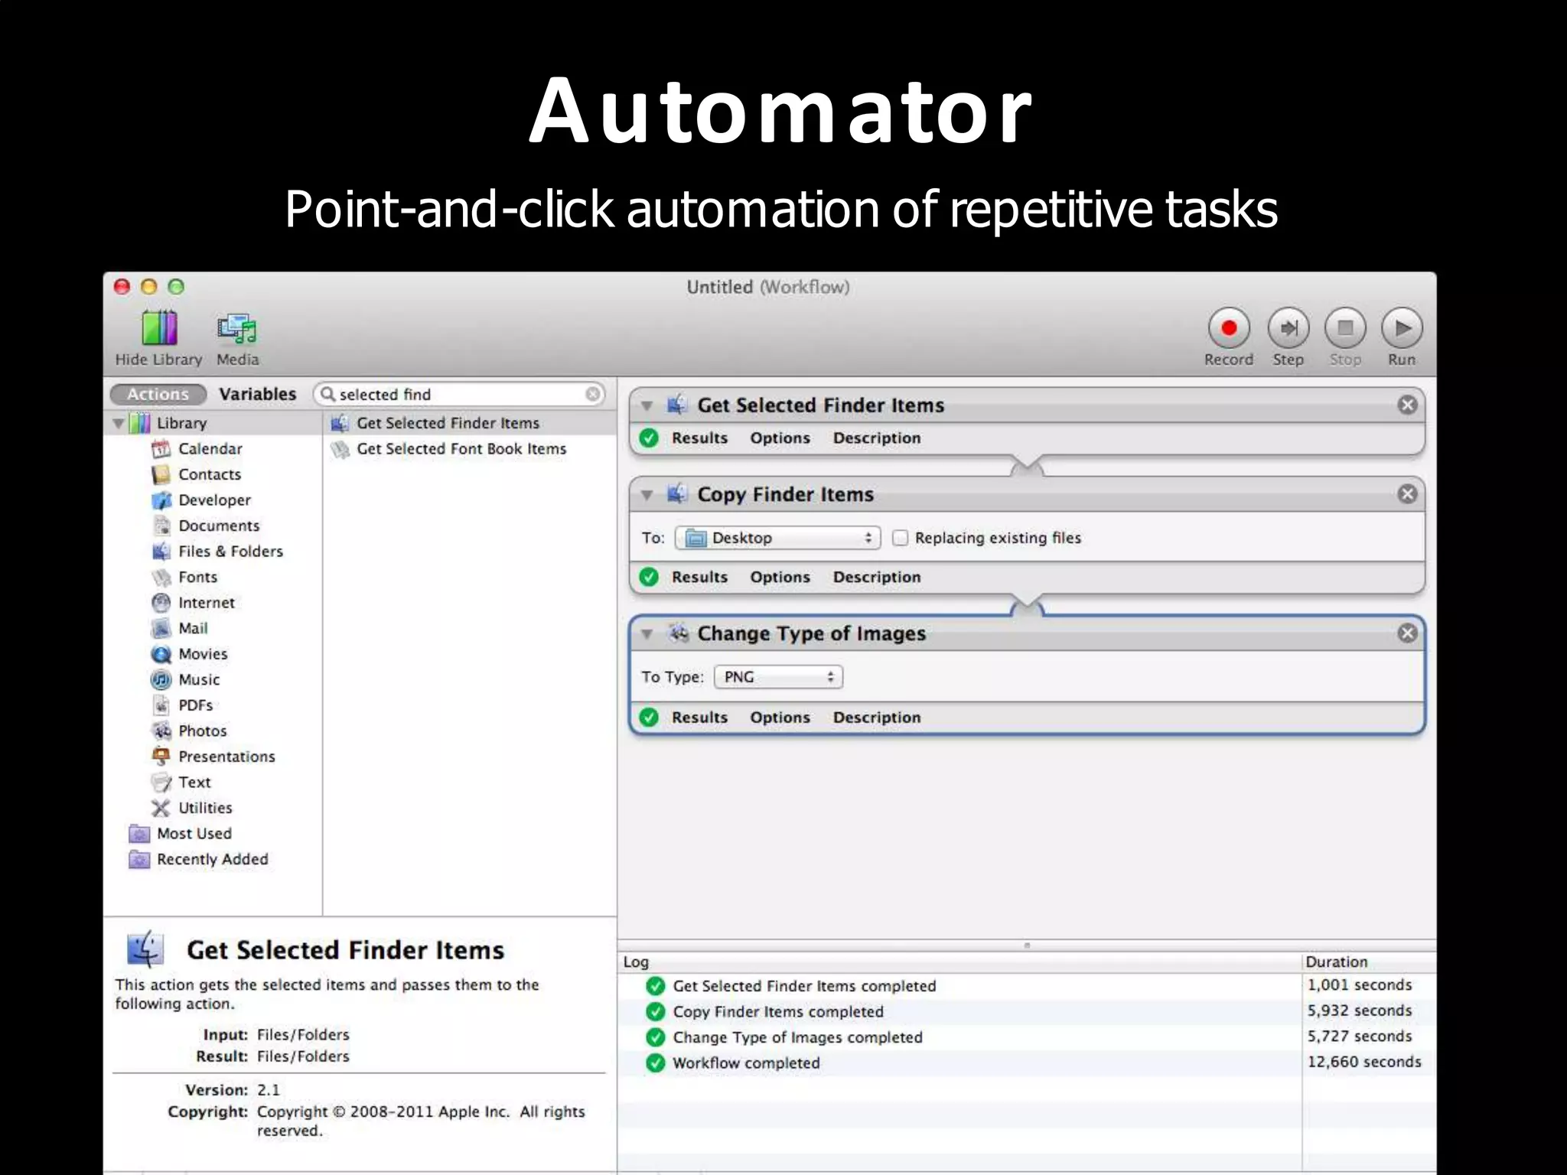This screenshot has width=1567, height=1175.
Task: Show Results of Get Selected Finder Items
Action: (699, 438)
